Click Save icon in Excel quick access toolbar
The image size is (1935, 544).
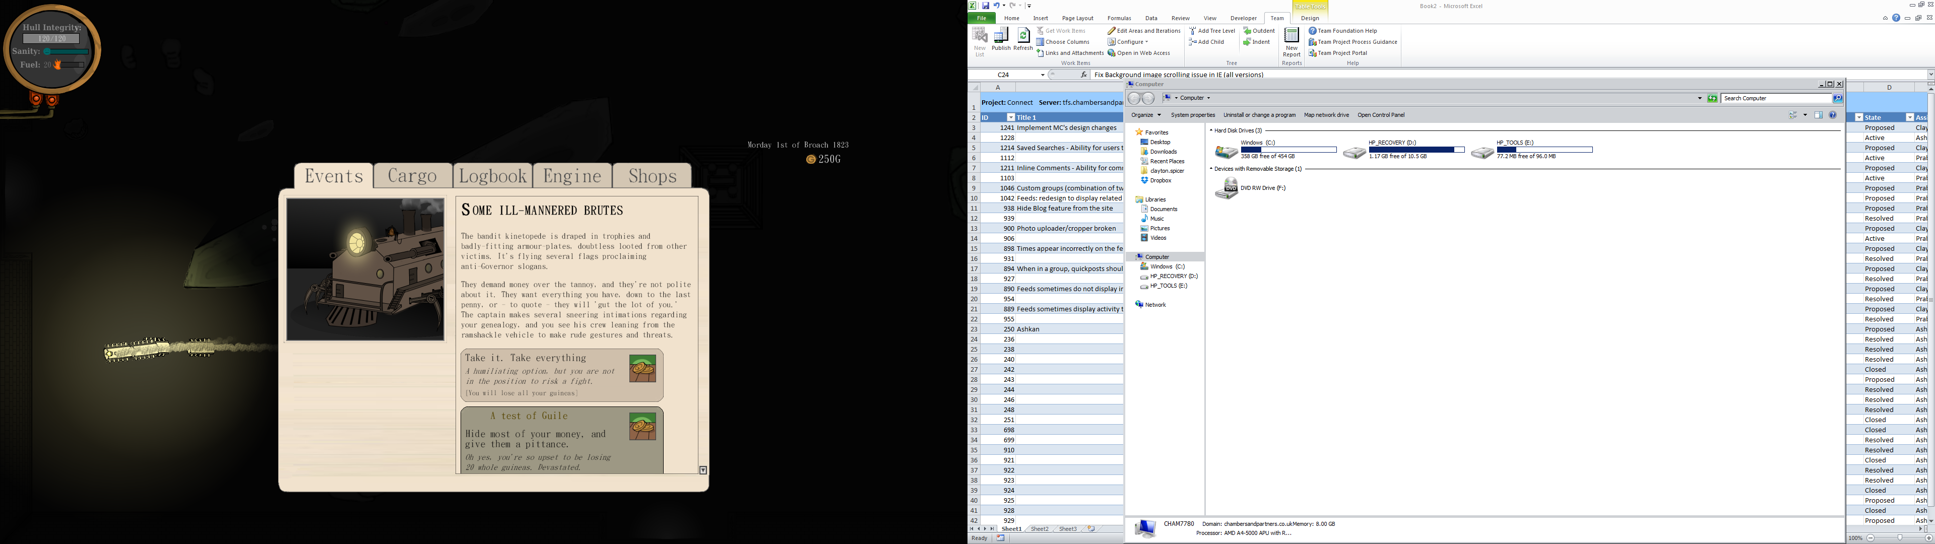coord(986,5)
